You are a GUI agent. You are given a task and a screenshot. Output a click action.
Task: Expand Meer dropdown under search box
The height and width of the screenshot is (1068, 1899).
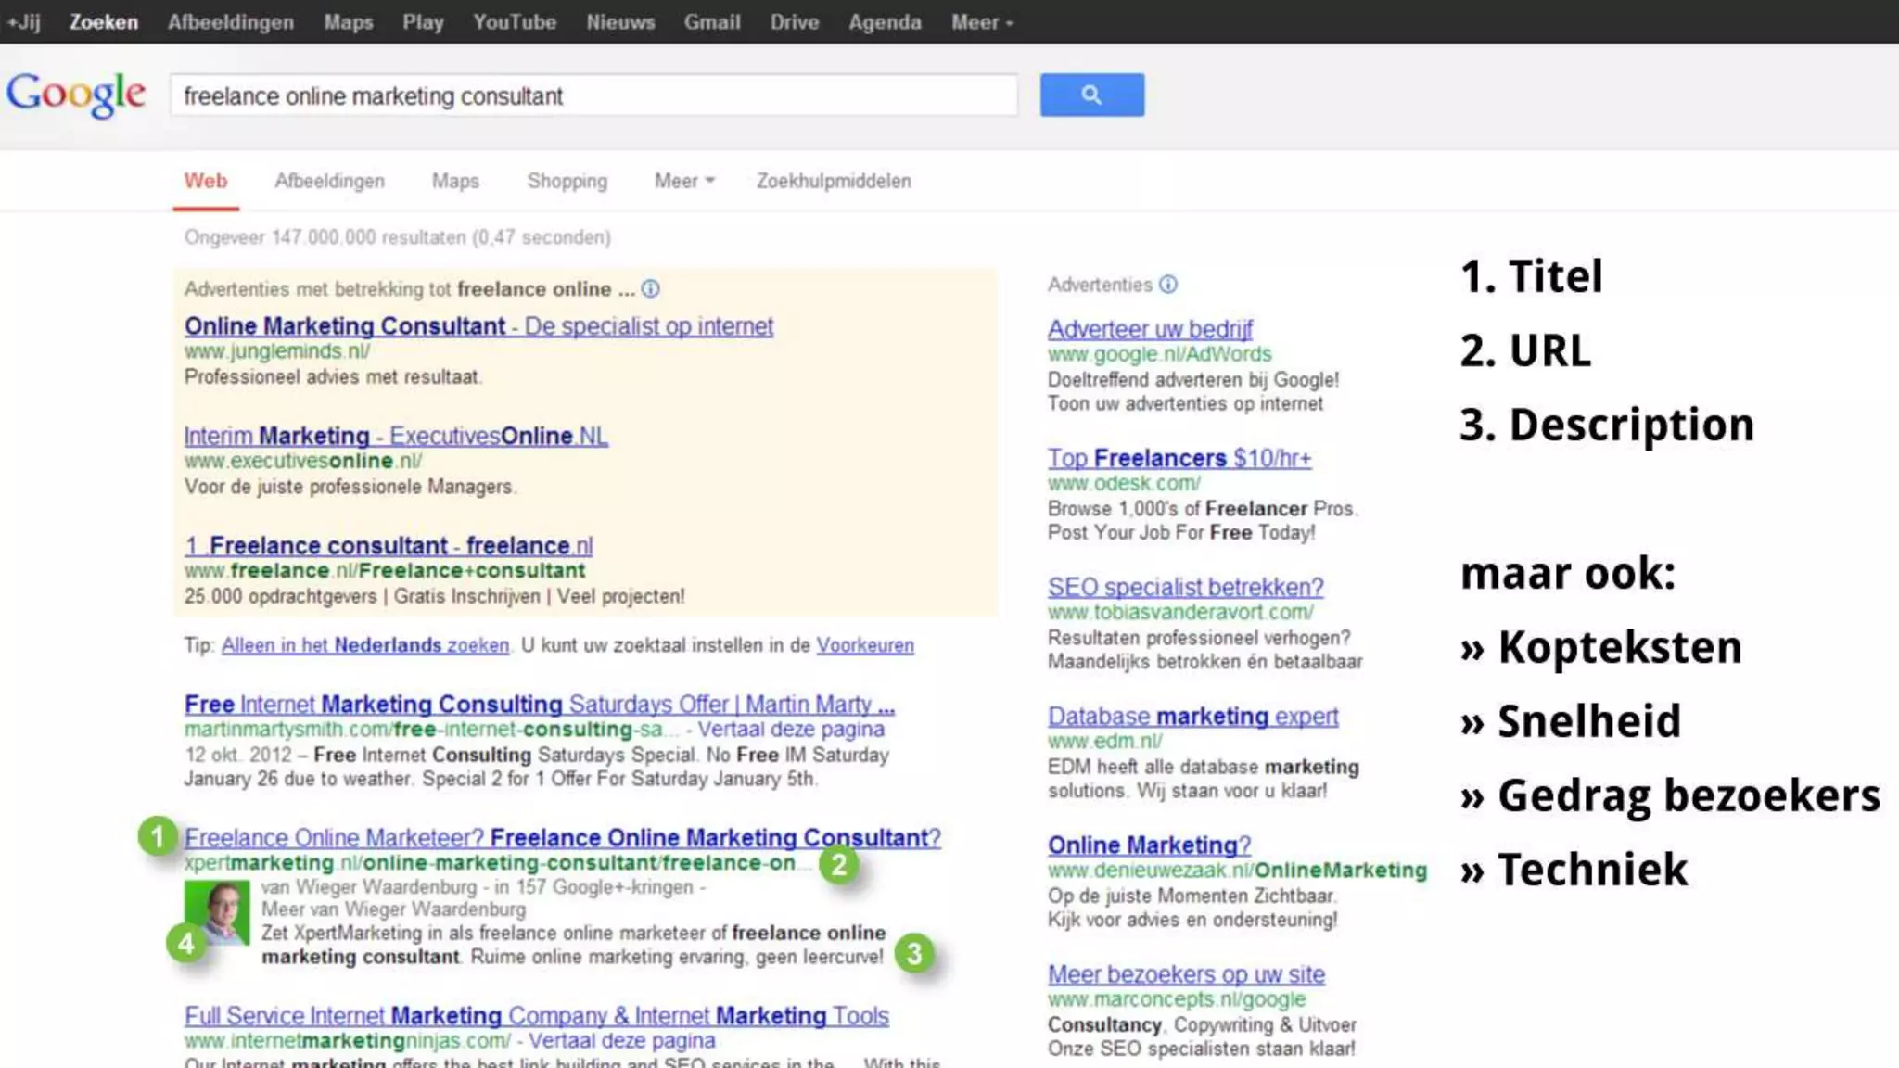tap(683, 181)
